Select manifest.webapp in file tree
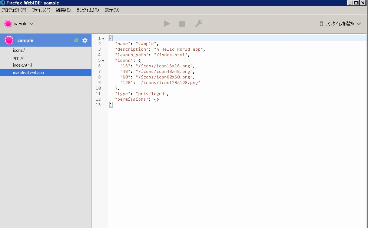The image size is (368, 228). [46, 73]
